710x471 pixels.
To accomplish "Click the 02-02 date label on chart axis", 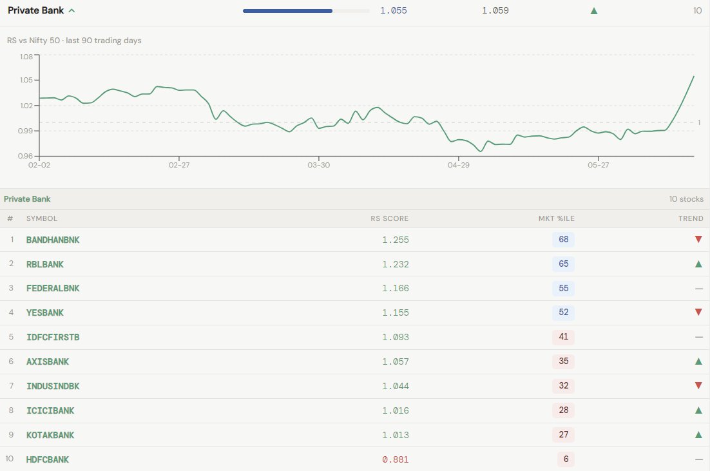I will pyautogui.click(x=39, y=166).
